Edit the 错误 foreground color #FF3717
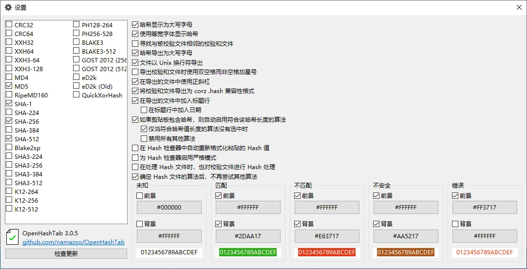The image size is (527, 269). click(x=485, y=208)
